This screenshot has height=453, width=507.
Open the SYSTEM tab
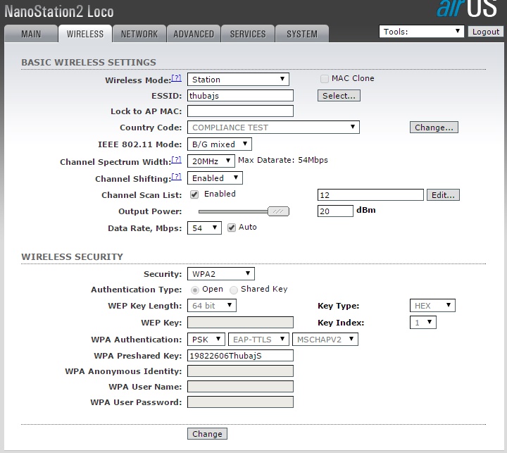pos(301,34)
